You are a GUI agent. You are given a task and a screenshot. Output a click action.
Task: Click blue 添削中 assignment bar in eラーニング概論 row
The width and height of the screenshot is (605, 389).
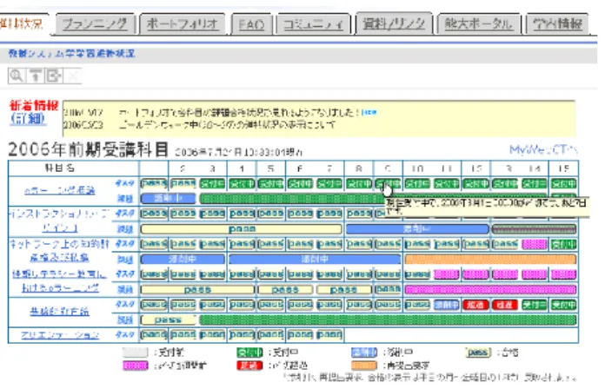coord(169,199)
